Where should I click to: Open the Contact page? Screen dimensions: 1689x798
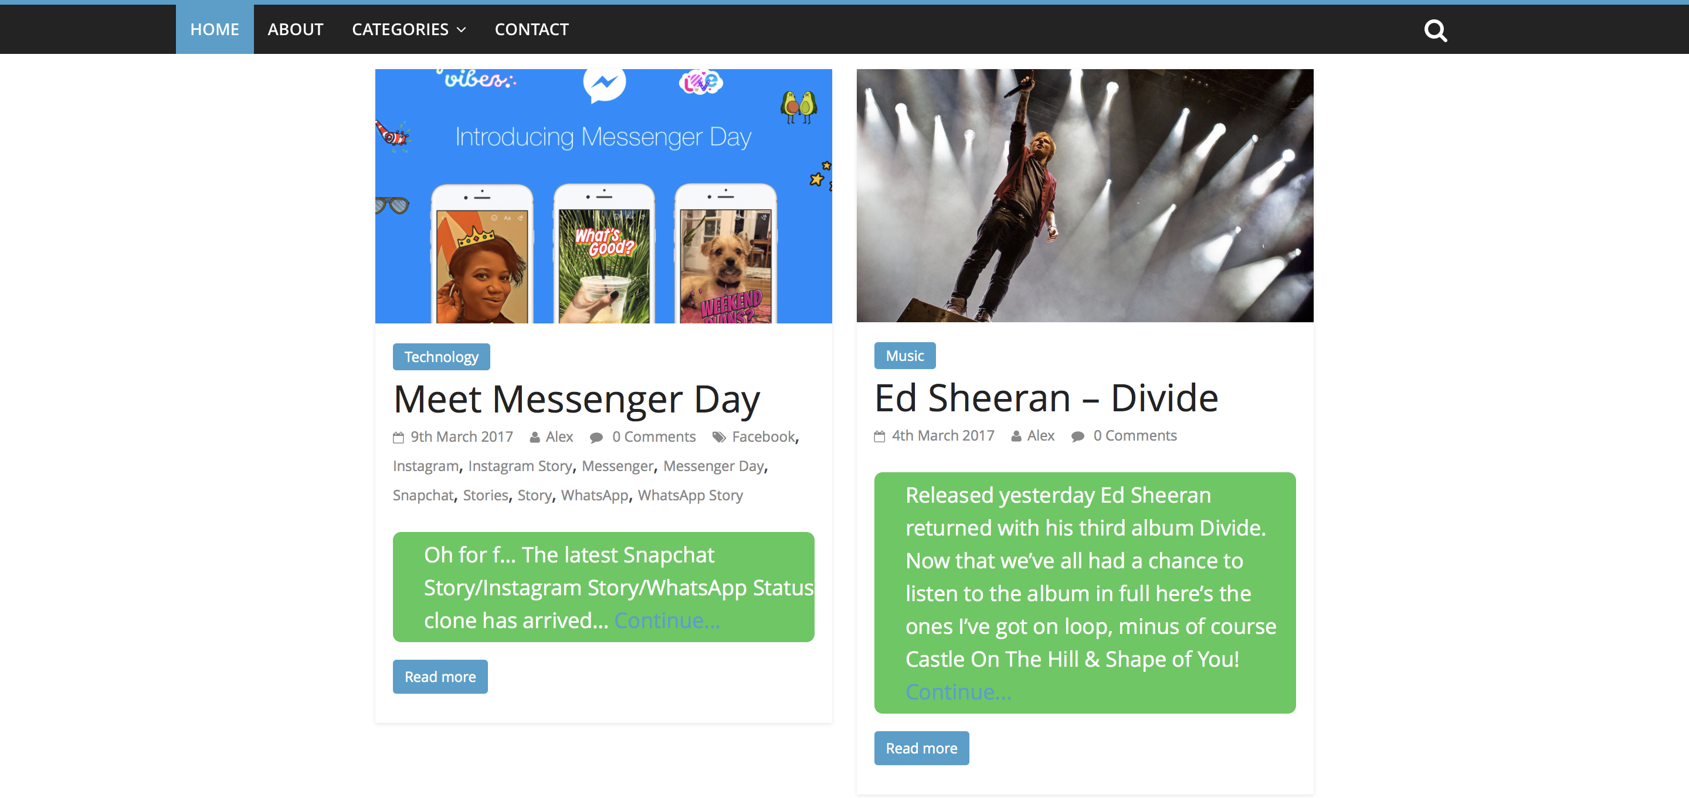(x=531, y=29)
